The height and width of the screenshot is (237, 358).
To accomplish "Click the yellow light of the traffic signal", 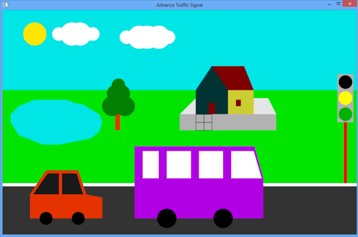I will tap(345, 98).
